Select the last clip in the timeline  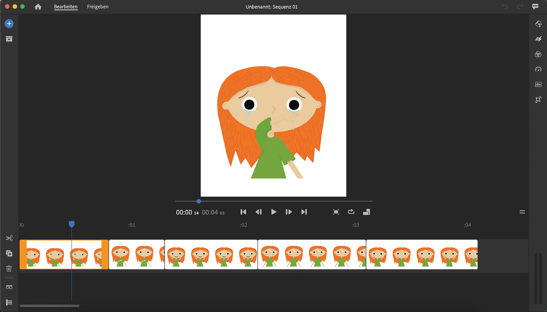(x=422, y=255)
